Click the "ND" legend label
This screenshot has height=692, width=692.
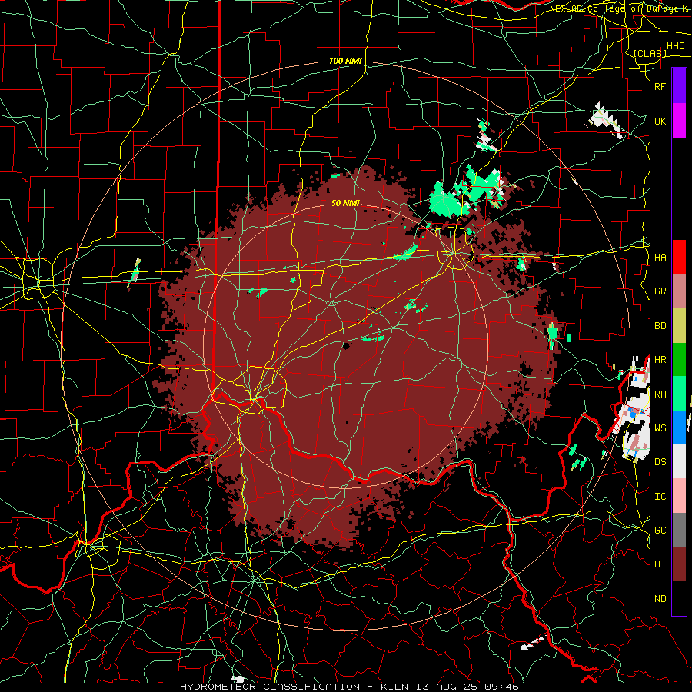tap(660, 599)
